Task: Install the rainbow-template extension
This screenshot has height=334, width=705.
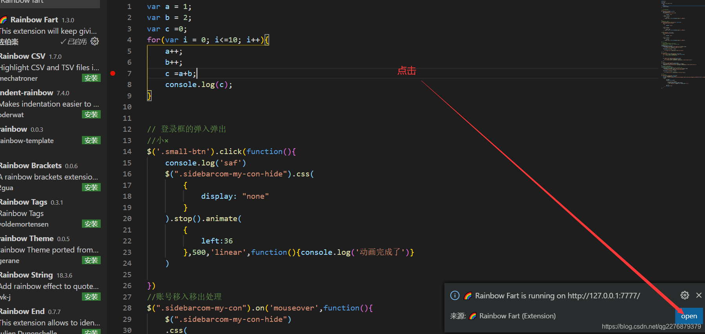Action: (91, 140)
